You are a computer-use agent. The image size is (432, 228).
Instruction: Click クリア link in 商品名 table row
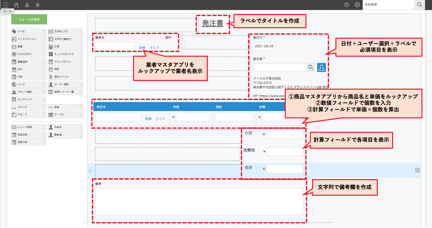[x=161, y=119]
